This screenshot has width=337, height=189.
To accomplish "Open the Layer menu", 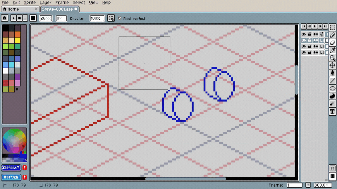I will coord(45,3).
